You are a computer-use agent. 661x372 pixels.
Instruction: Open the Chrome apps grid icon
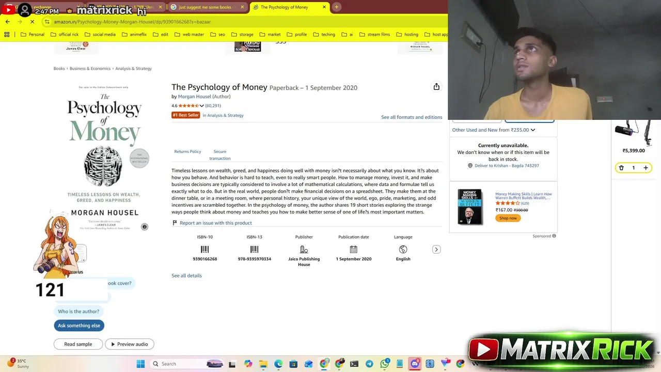click(7, 35)
